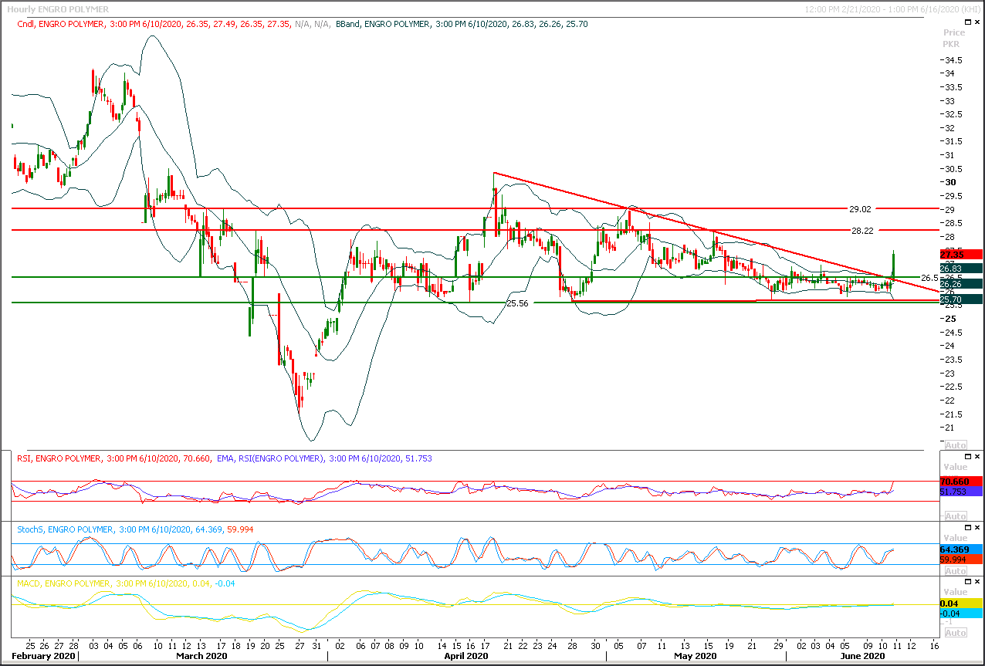Click the orange 59.994 stochastic value tag
The image size is (985, 666).
960,559
